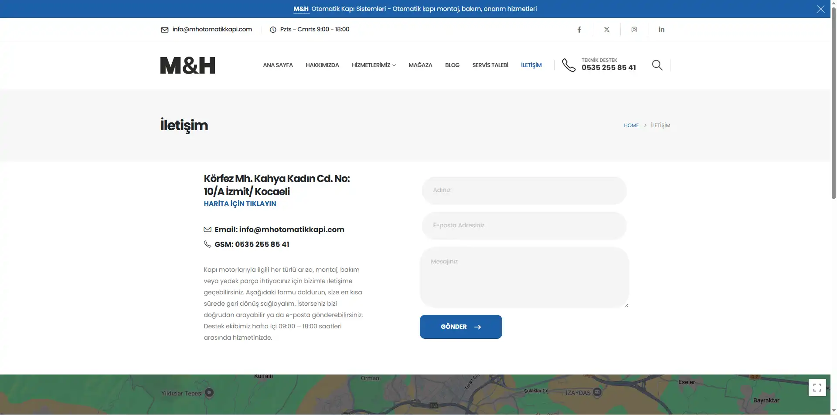Click the info@mhotomatikkapi.com link in top bar

[x=212, y=29]
